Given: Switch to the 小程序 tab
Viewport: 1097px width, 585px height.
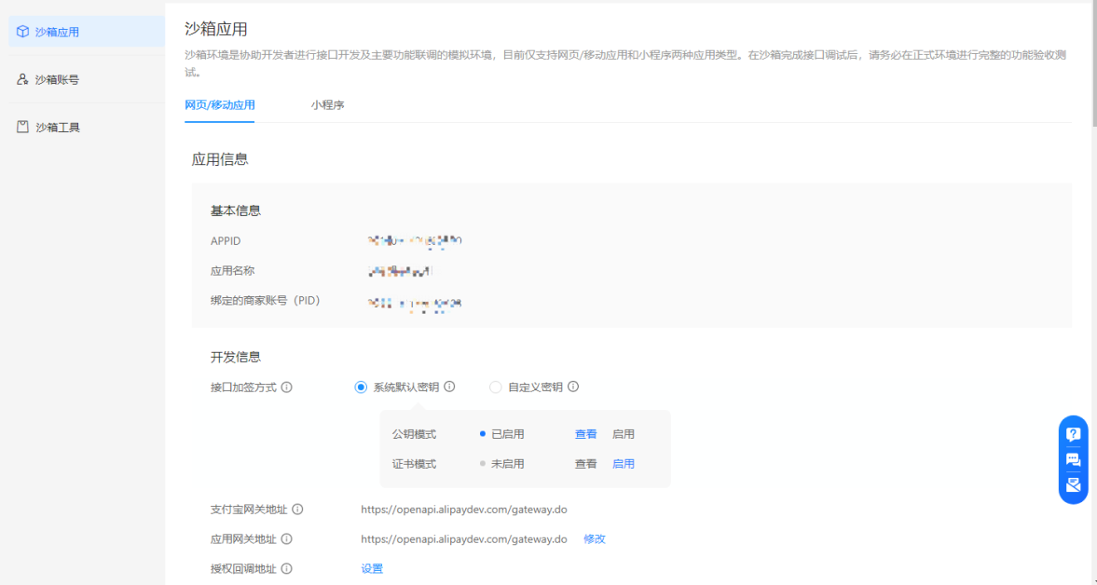Looking at the screenshot, I should click(x=327, y=105).
